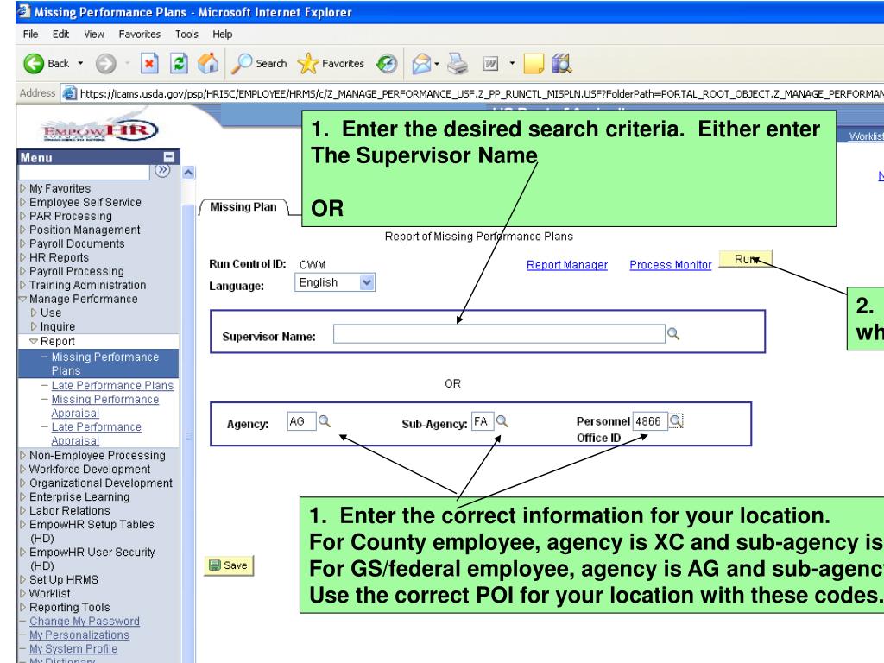Open the View menu
Screen dimensions: 884x663
click(x=94, y=34)
